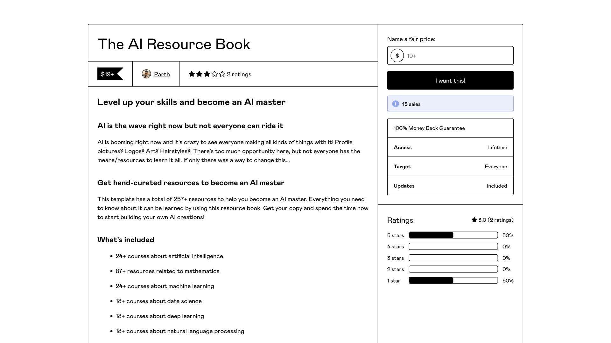
Task: Click the Updates Included row
Action: [450, 186]
